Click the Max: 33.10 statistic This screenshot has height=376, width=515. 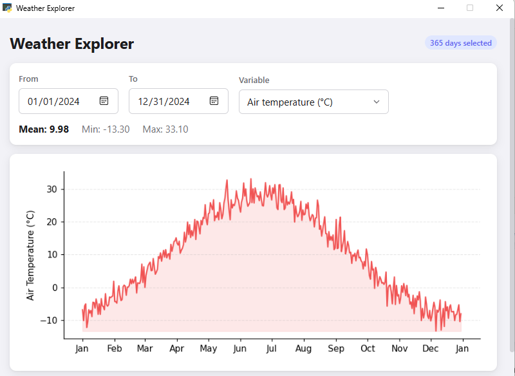coord(165,129)
